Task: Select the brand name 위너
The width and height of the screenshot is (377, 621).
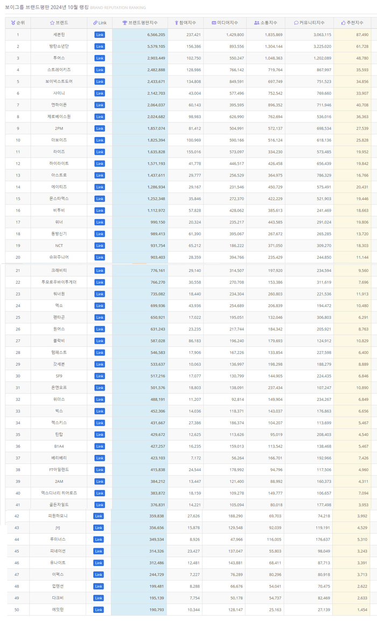Action: point(59,222)
